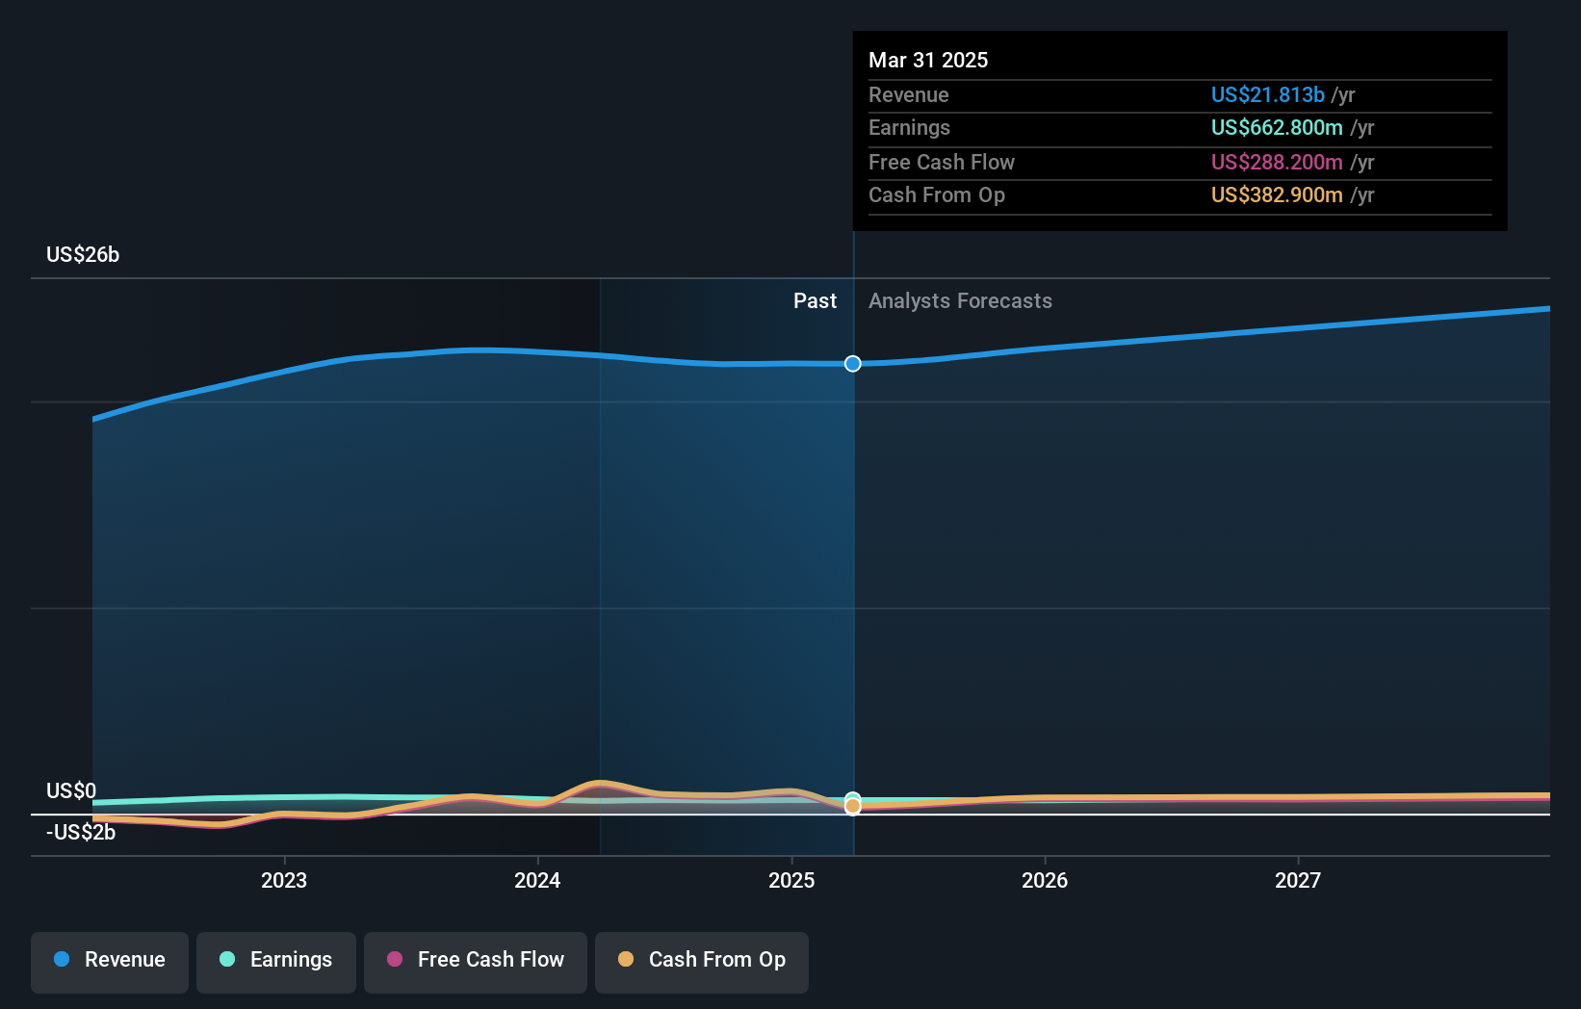The width and height of the screenshot is (1581, 1009).
Task: Click the 2026 axis label
Action: coord(1045,880)
